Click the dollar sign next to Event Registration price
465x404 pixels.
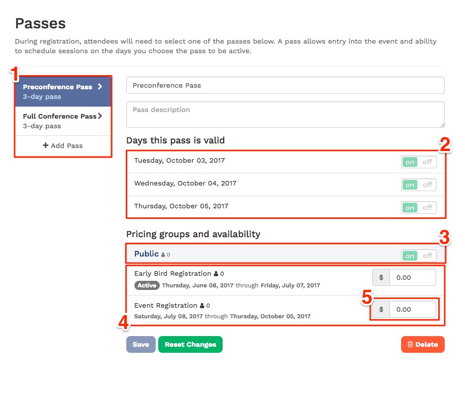(381, 309)
